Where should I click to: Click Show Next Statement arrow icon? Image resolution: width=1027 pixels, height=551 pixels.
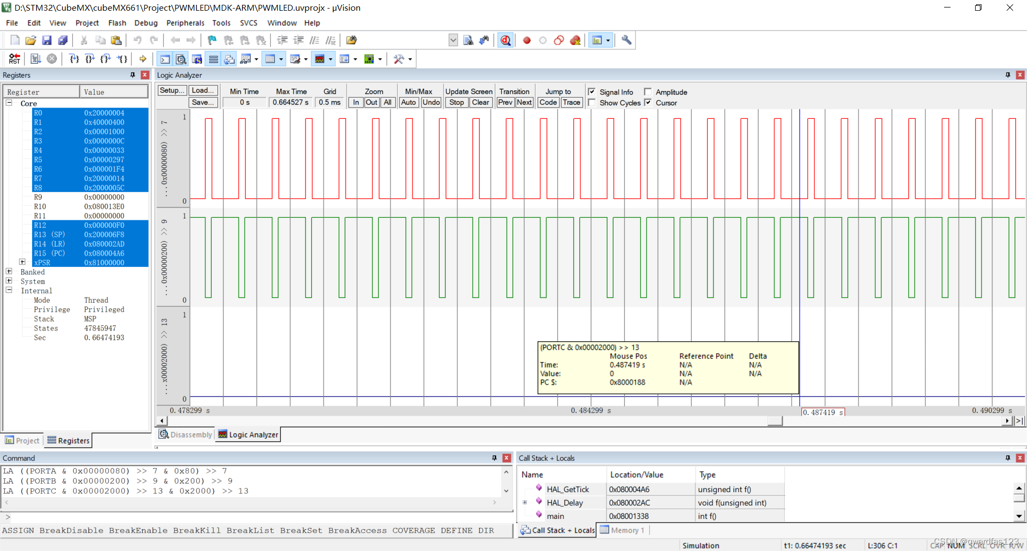143,59
